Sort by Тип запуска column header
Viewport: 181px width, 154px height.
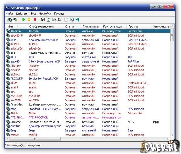[91, 27]
